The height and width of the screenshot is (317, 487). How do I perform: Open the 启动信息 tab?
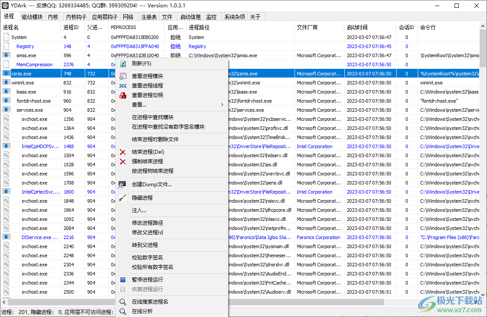190,17
